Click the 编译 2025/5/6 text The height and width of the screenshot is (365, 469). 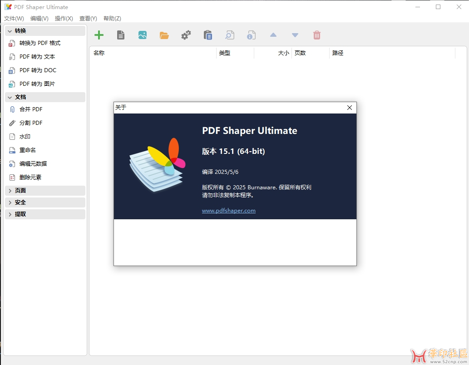[x=220, y=172]
